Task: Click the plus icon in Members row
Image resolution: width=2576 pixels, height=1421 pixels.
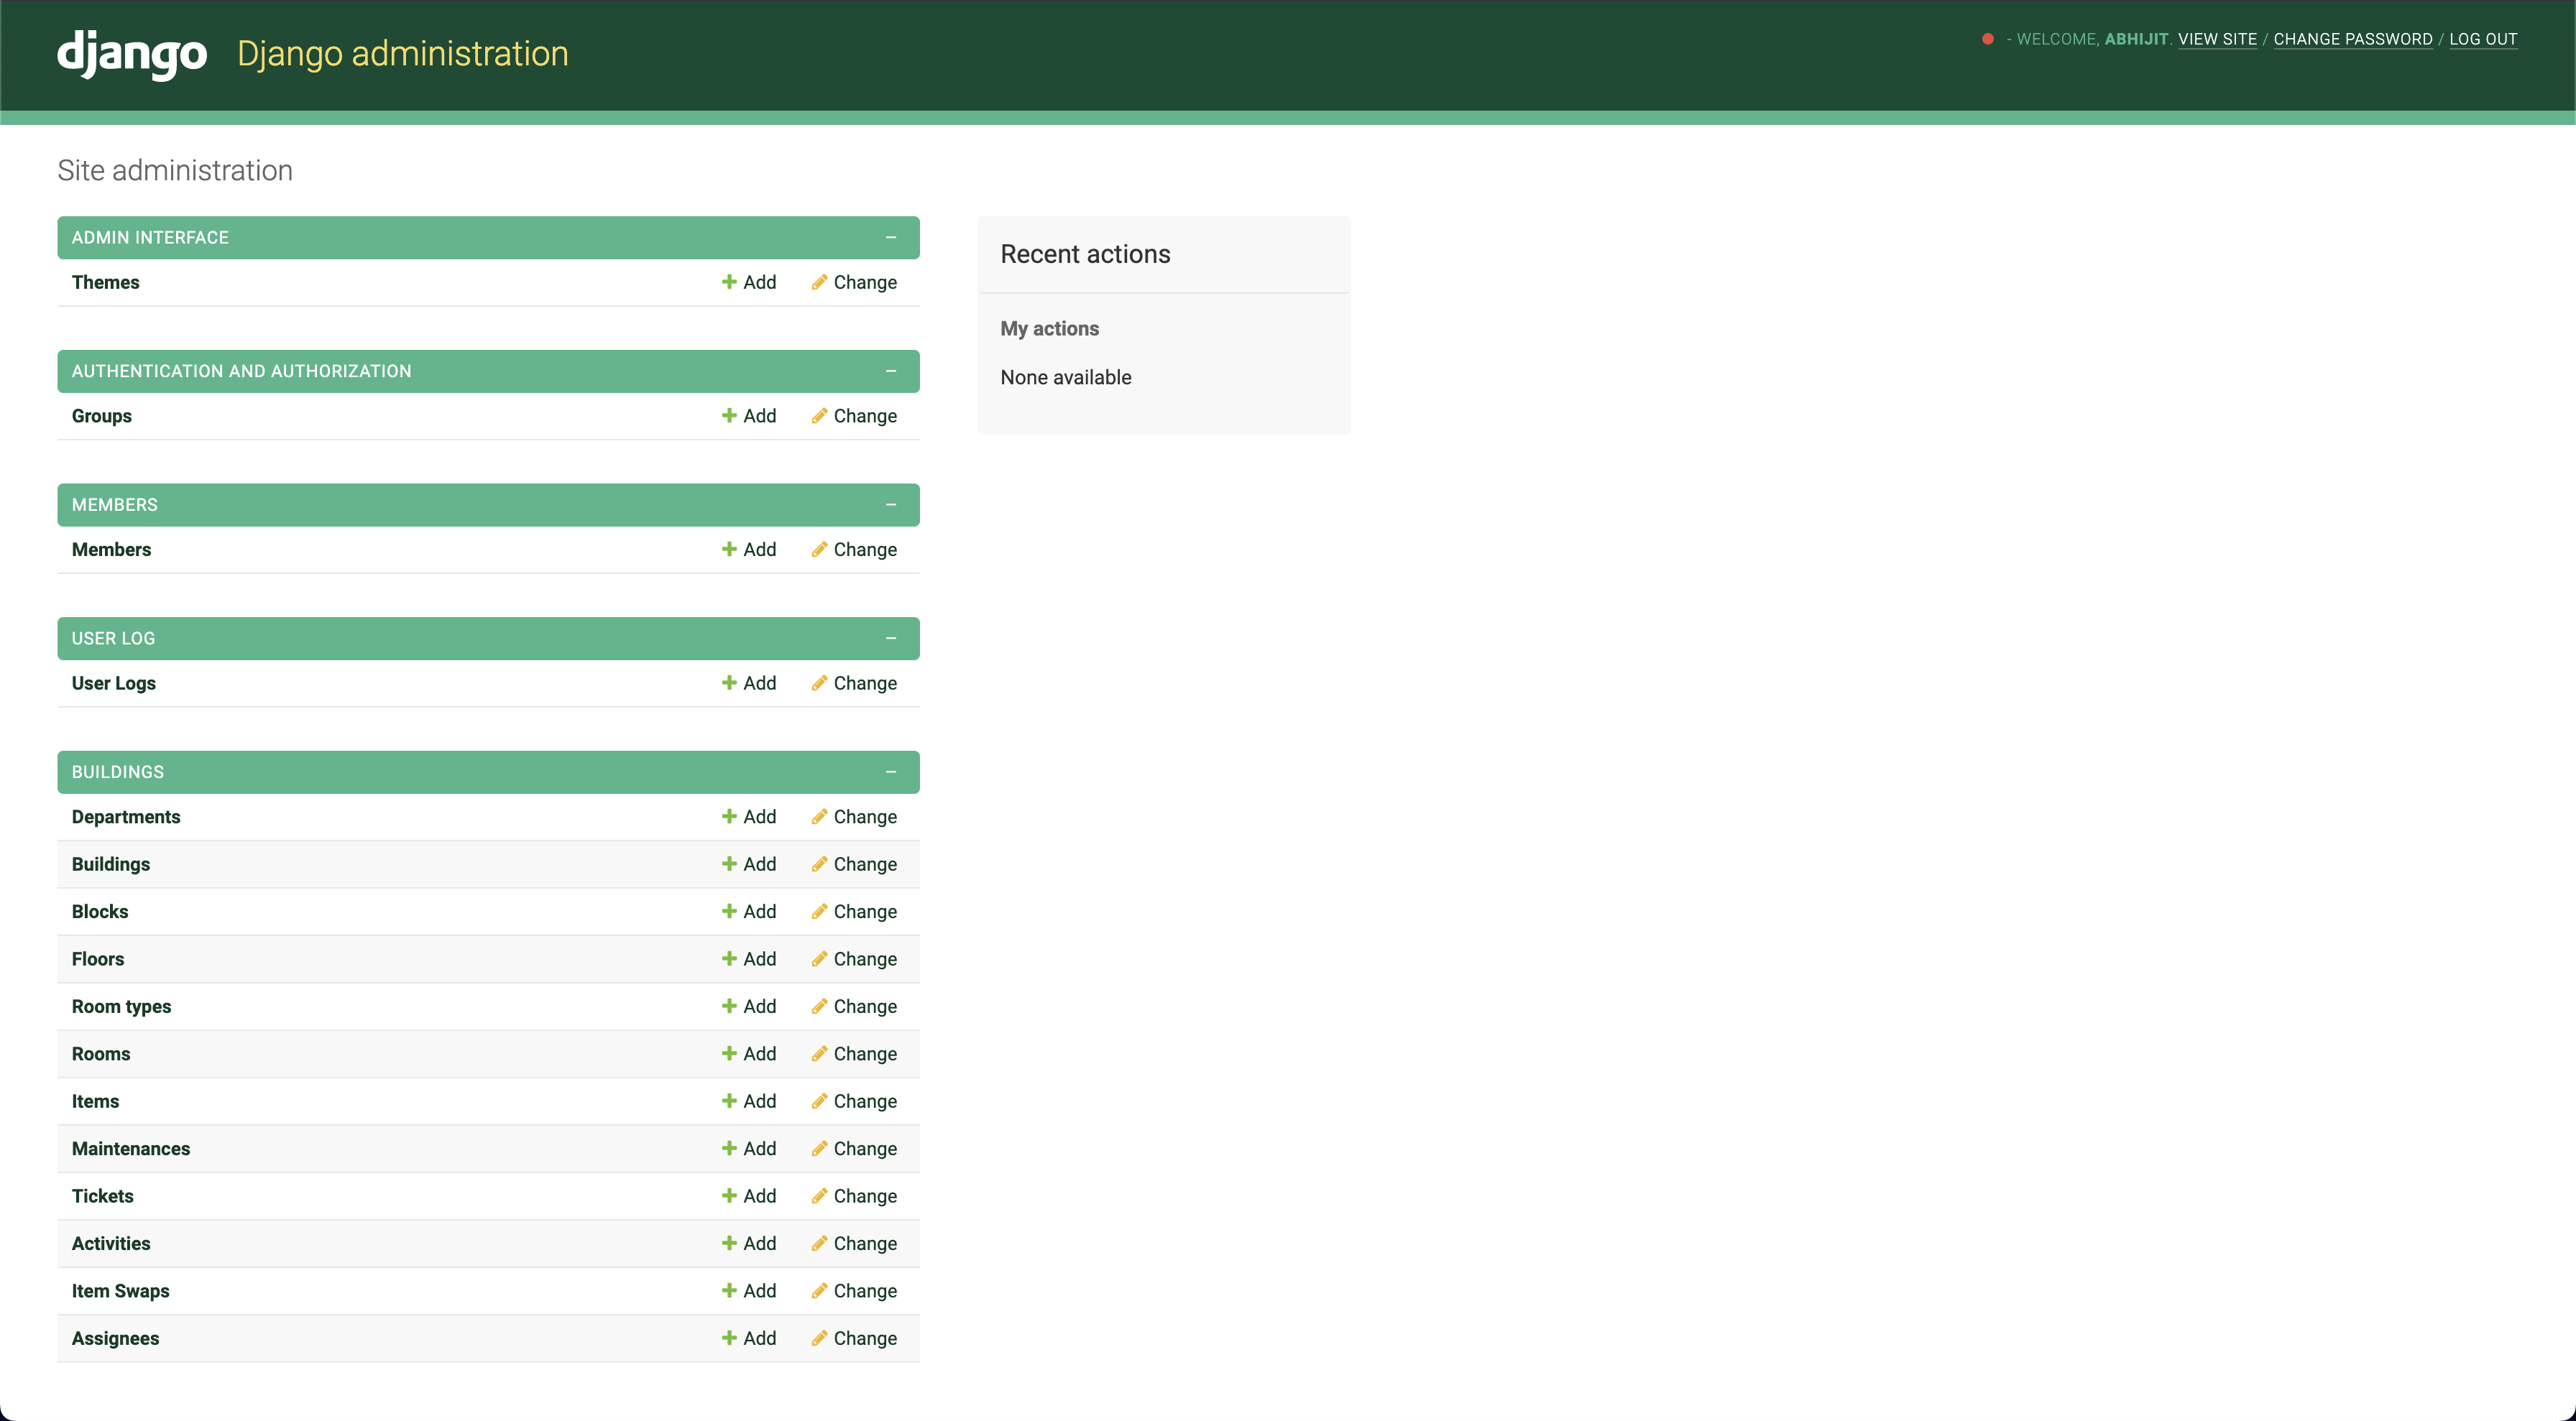Action: point(729,550)
